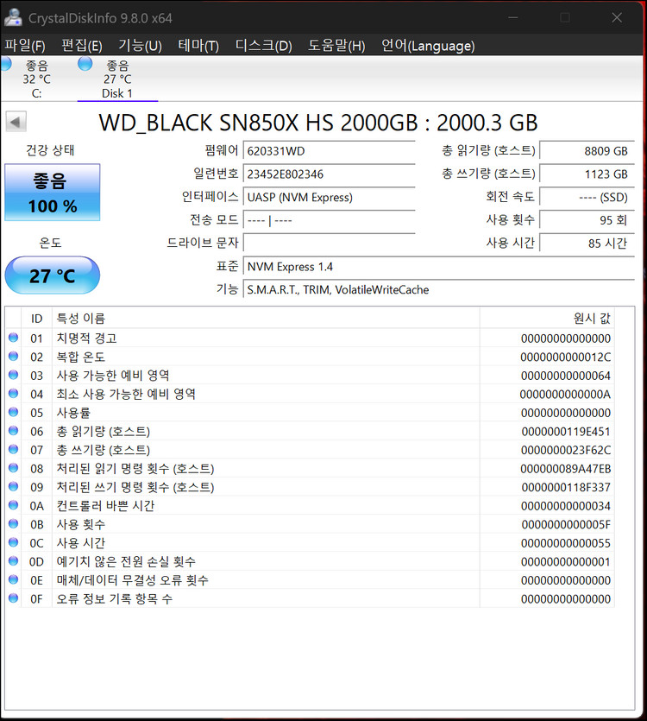
Task: Click the 건강 상태 label
Action: 50,150
